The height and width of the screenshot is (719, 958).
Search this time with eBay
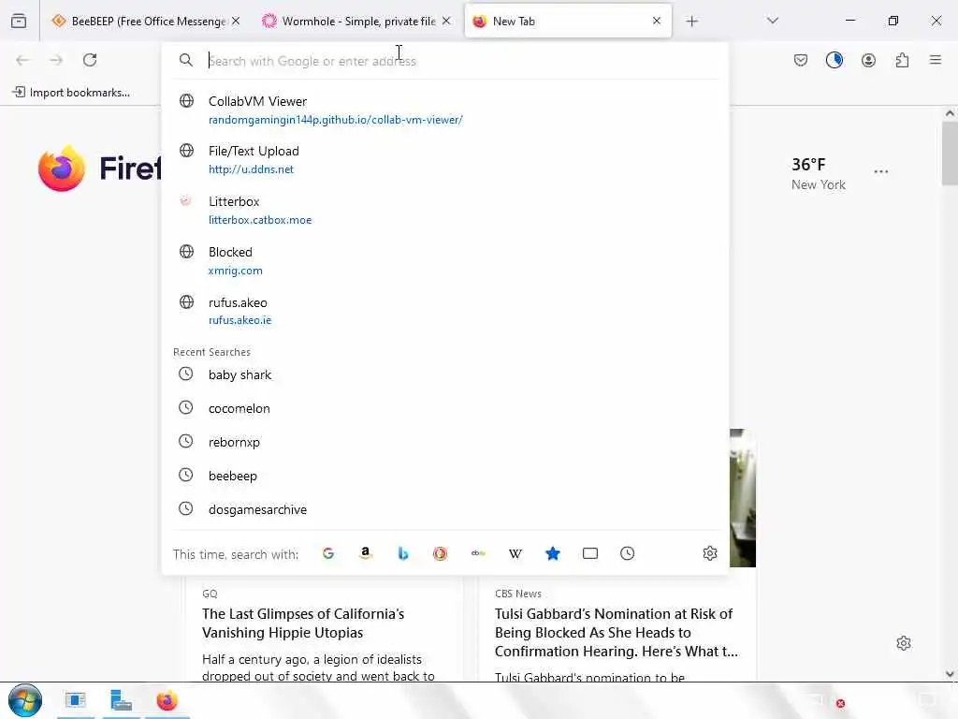pos(478,553)
